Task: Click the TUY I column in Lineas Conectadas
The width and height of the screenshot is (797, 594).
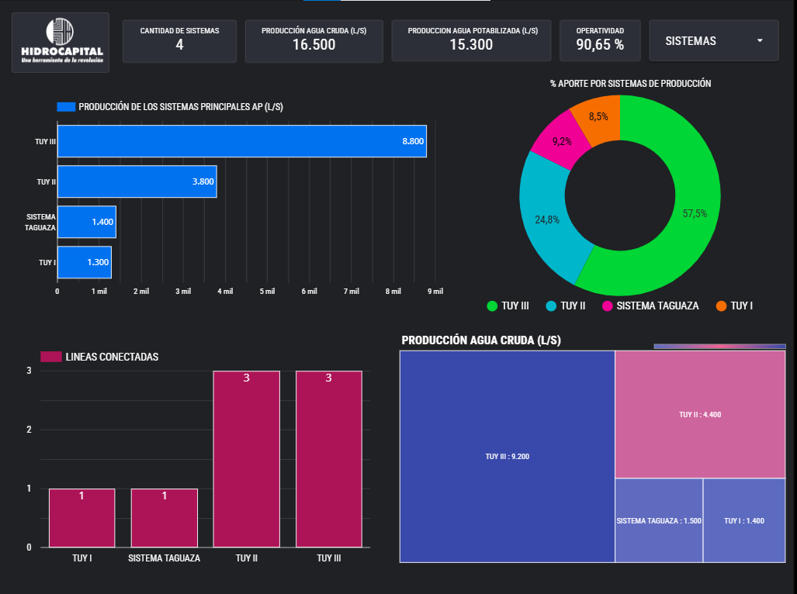Action: pos(81,517)
